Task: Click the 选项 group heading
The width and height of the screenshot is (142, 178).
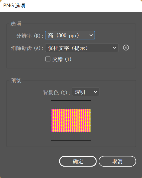Action: pyautogui.click(x=16, y=24)
